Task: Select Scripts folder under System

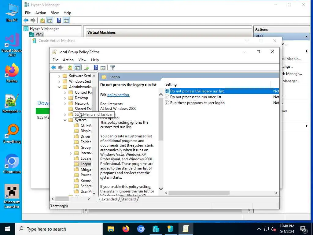Action: (86, 186)
